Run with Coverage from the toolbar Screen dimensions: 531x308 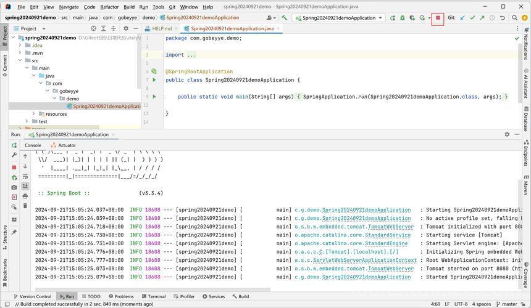coord(412,18)
